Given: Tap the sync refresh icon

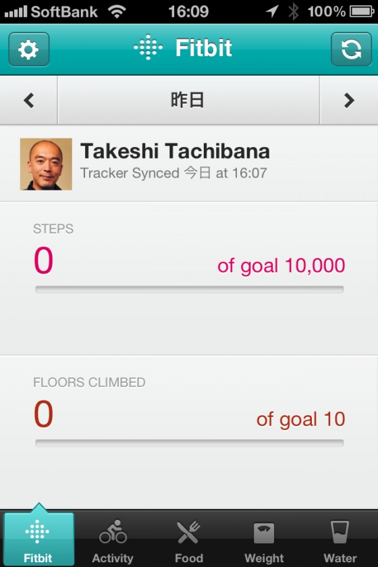Looking at the screenshot, I should pyautogui.click(x=351, y=49).
